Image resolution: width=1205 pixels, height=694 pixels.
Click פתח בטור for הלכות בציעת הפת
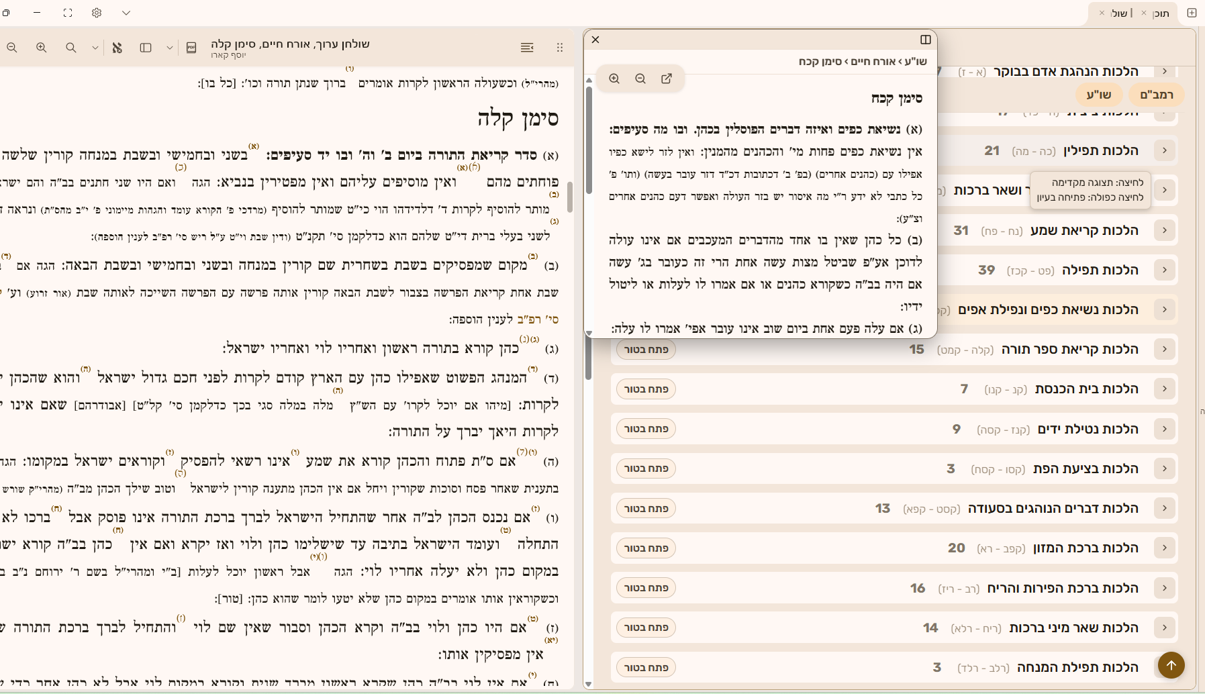646,468
